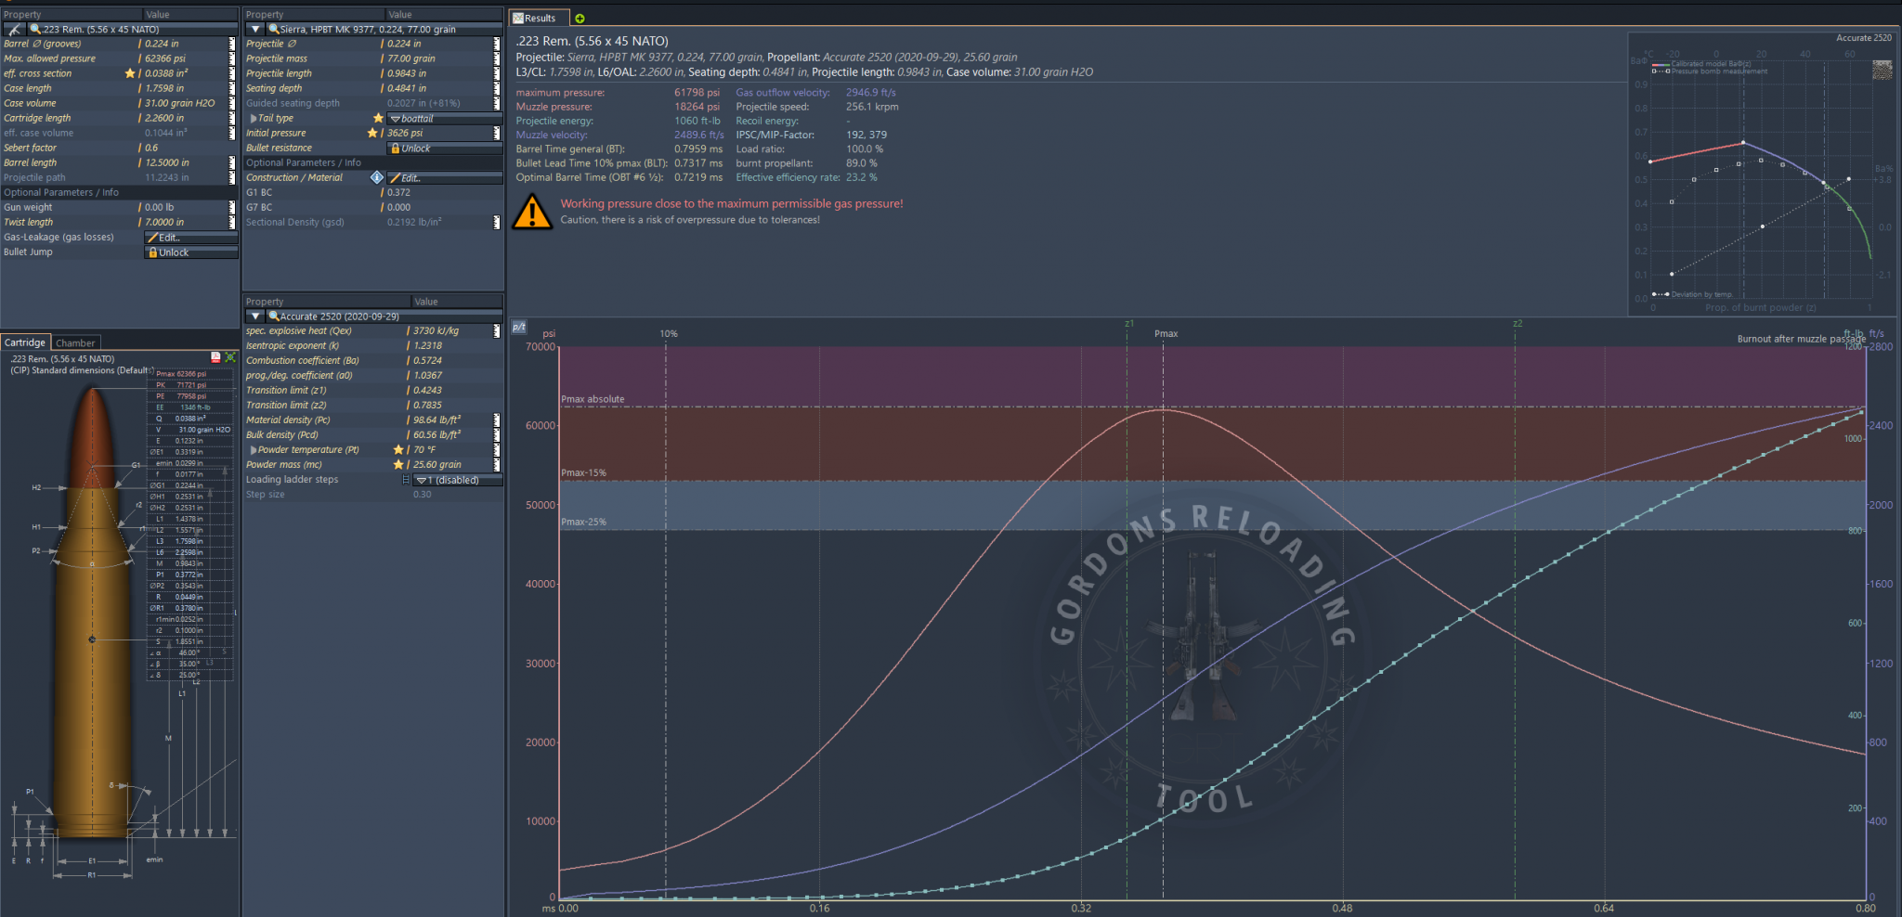This screenshot has width=1902, height=917.
Task: Toggle the star beside eff. cross section
Action: 130,73
